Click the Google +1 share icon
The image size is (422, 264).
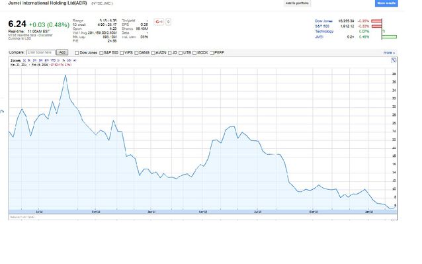(159, 22)
